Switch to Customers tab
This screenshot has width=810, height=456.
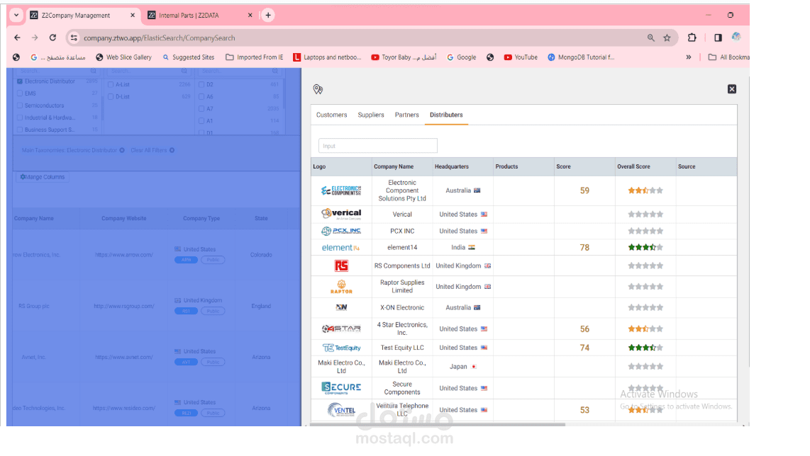(332, 115)
